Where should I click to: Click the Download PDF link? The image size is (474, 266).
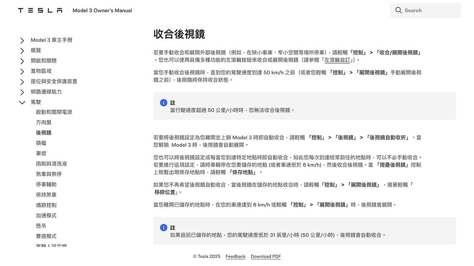(266, 256)
